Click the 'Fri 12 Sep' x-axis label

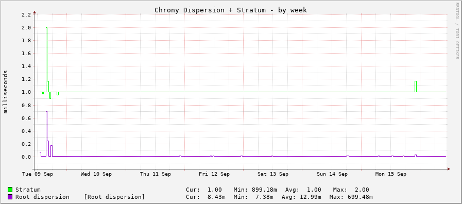[214, 174]
